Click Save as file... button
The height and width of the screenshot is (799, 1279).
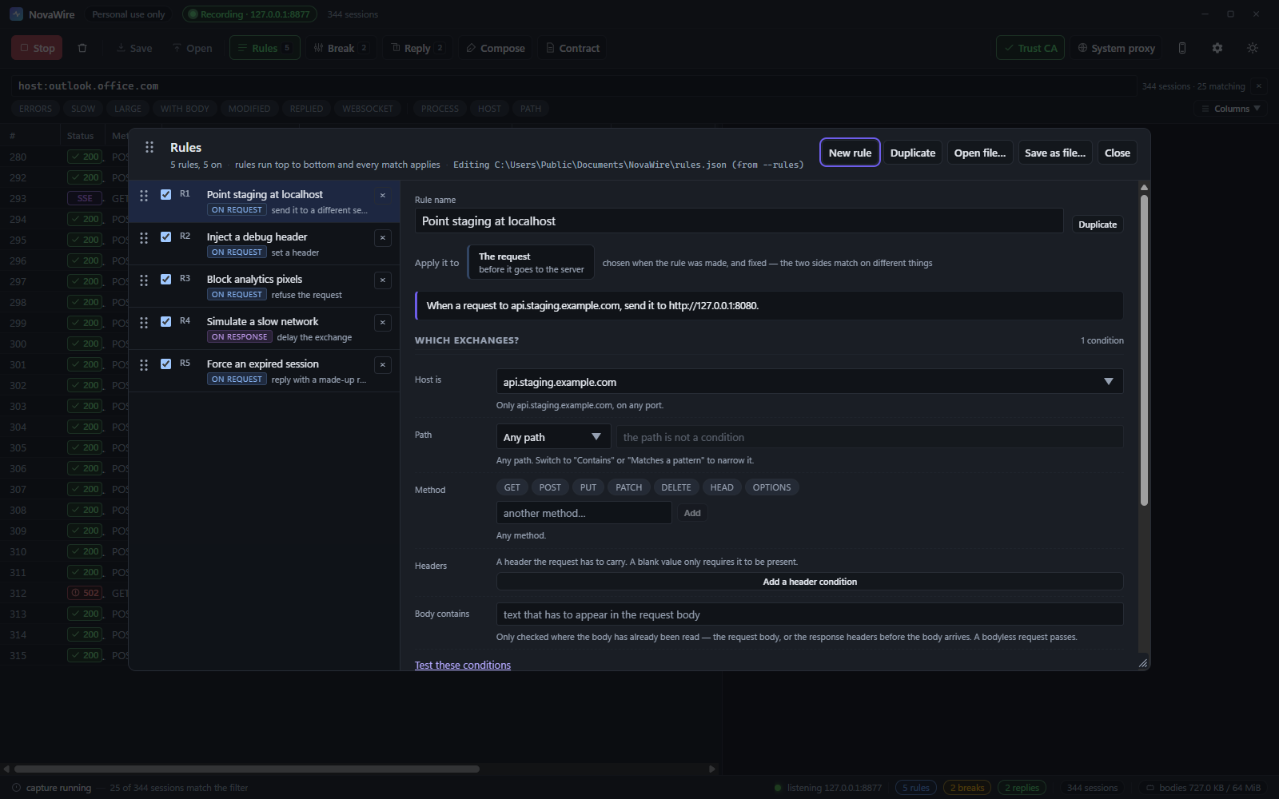[1055, 153]
